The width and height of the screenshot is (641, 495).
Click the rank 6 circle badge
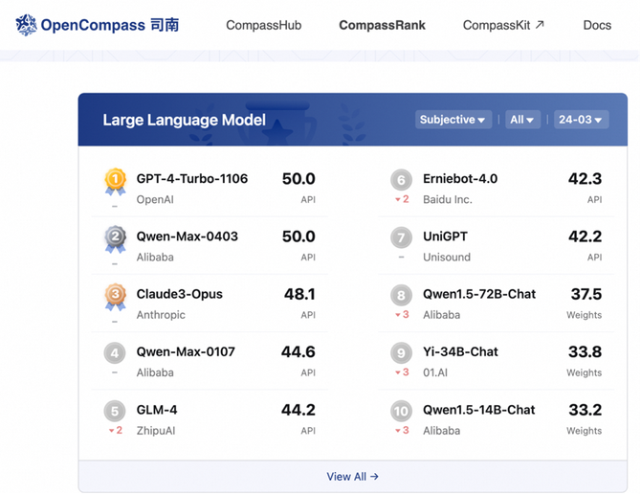pyautogui.click(x=401, y=180)
